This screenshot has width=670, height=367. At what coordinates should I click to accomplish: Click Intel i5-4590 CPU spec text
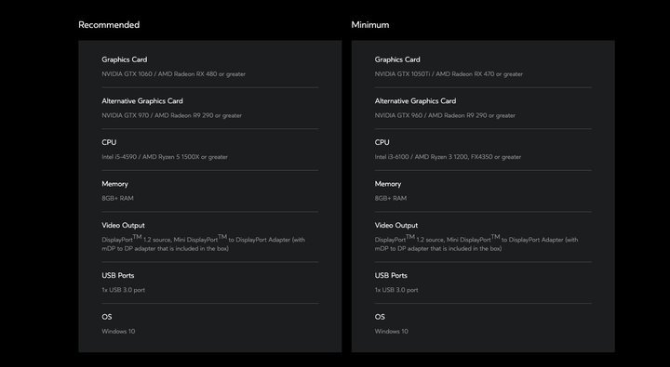165,157
